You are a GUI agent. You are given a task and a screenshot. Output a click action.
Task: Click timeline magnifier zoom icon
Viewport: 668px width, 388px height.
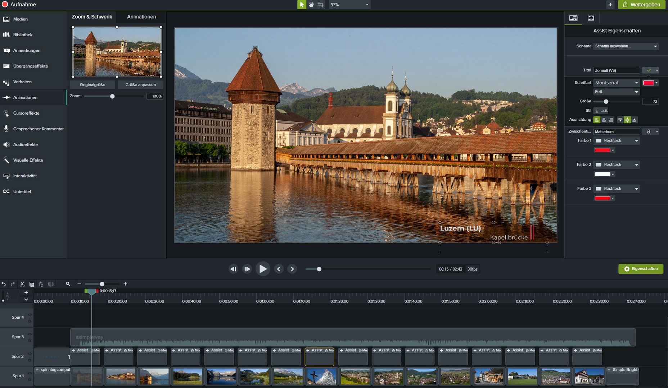click(x=68, y=284)
